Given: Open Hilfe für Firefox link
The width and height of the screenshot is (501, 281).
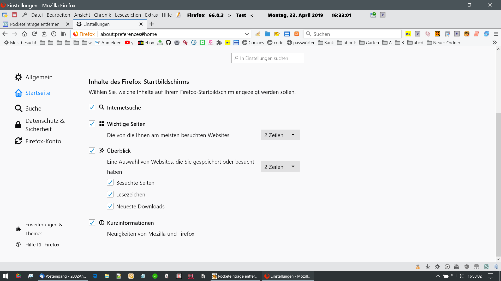Looking at the screenshot, I should pyautogui.click(x=42, y=245).
